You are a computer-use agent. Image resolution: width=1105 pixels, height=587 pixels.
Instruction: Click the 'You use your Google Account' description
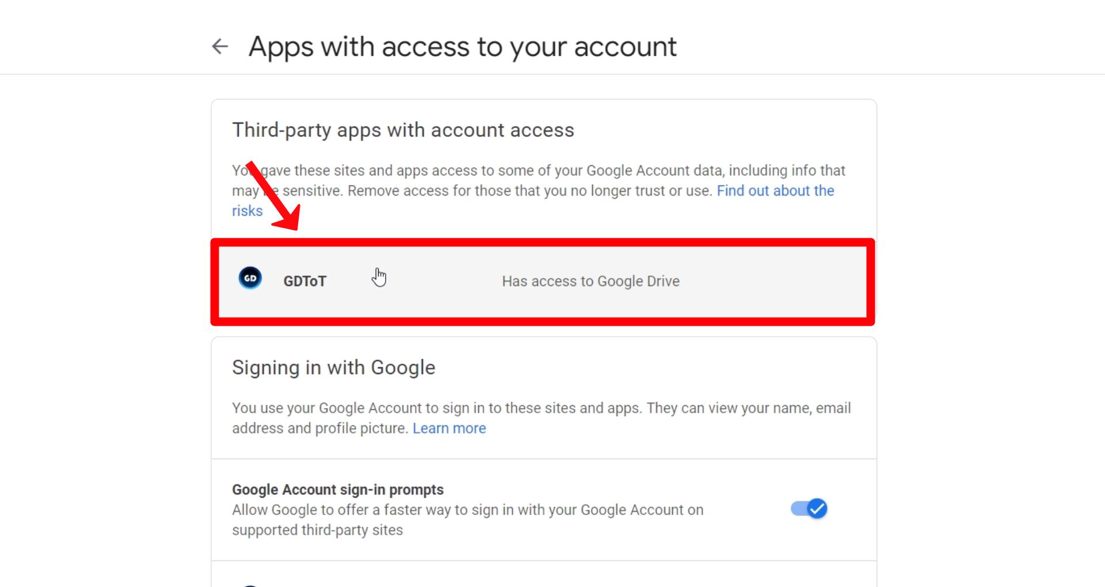(x=541, y=418)
